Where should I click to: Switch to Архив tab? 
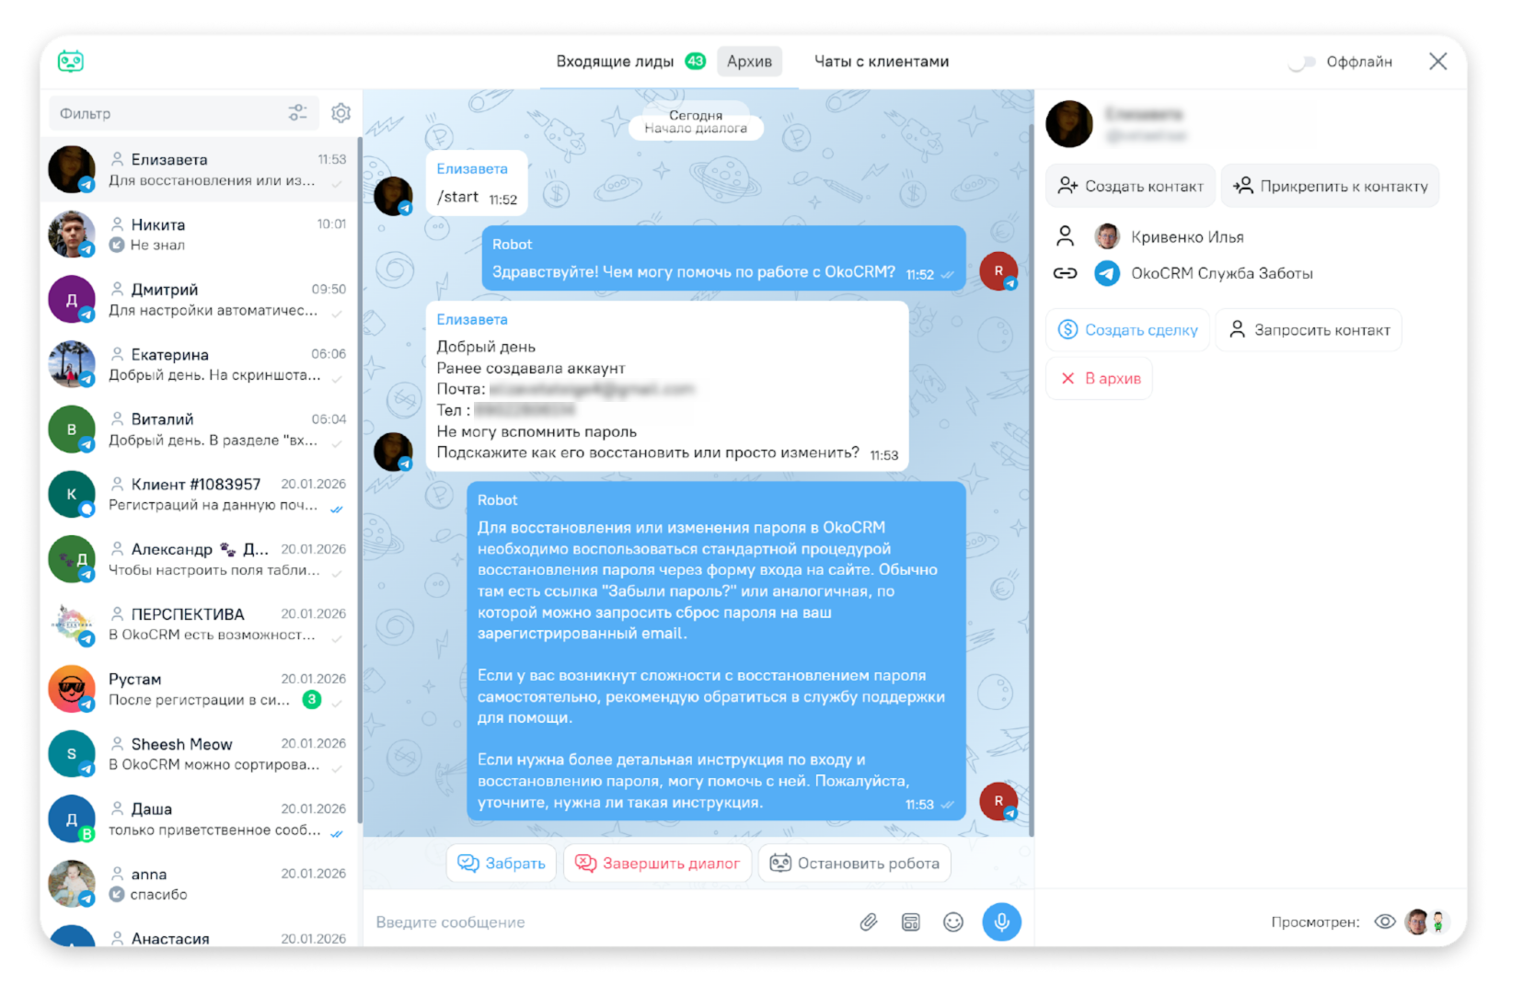[x=749, y=62]
